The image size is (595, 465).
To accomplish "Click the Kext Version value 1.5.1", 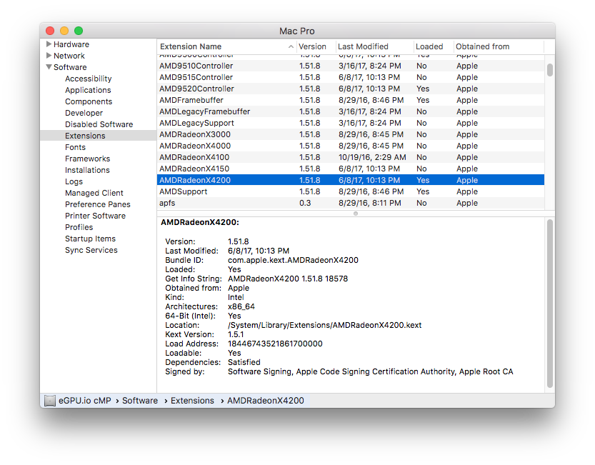I will (236, 334).
